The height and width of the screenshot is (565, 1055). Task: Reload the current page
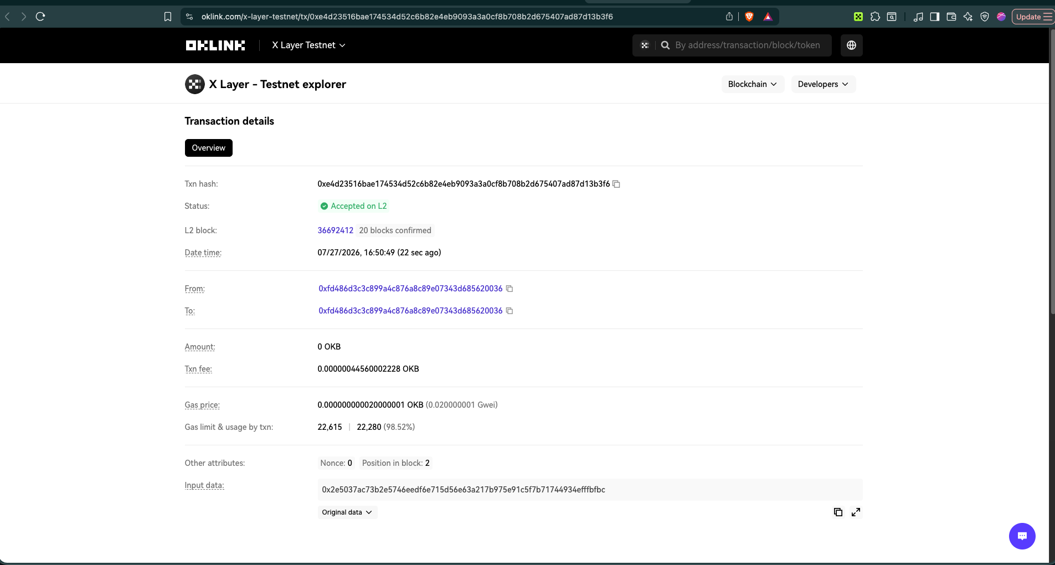click(40, 17)
